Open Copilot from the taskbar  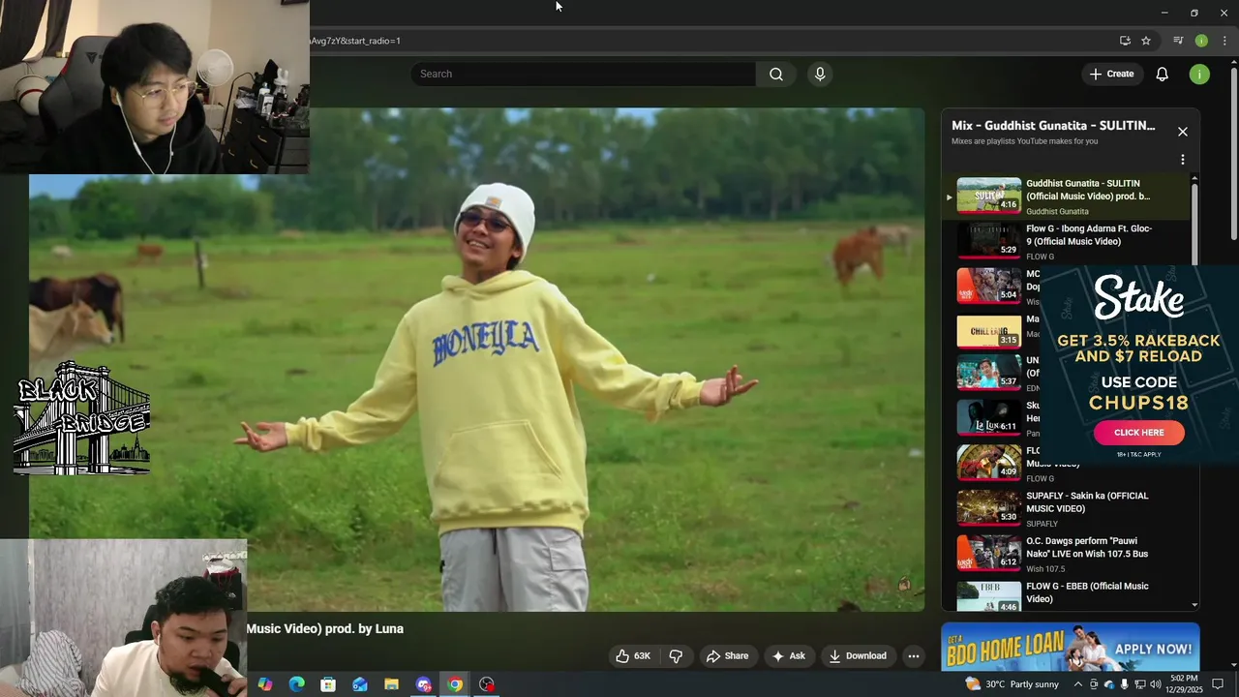point(264,684)
